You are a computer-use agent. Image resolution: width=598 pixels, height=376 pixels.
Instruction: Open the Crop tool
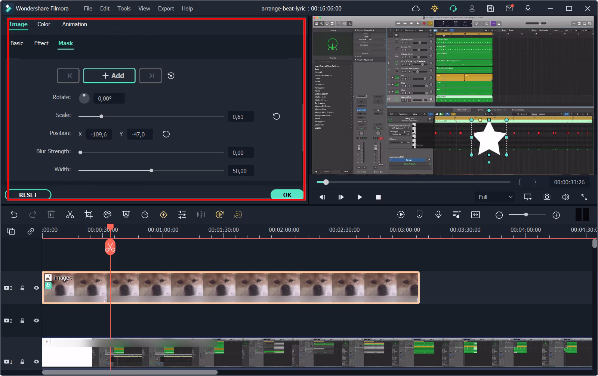pyautogui.click(x=89, y=215)
